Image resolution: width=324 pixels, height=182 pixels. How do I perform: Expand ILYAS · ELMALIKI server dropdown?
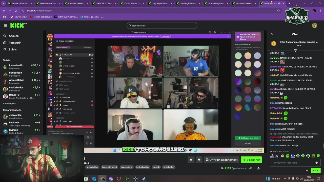point(92,41)
